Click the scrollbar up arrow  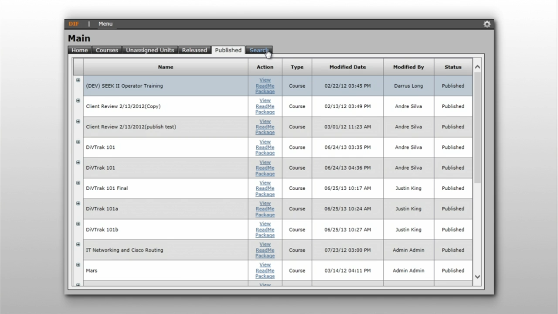tap(477, 67)
